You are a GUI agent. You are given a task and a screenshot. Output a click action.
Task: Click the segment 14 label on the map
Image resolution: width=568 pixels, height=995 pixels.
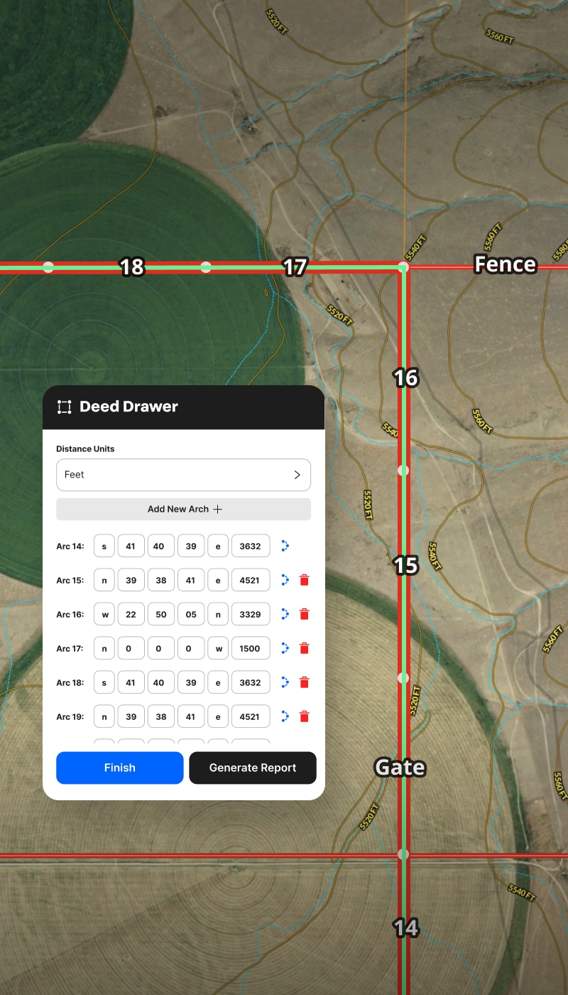[x=406, y=927]
